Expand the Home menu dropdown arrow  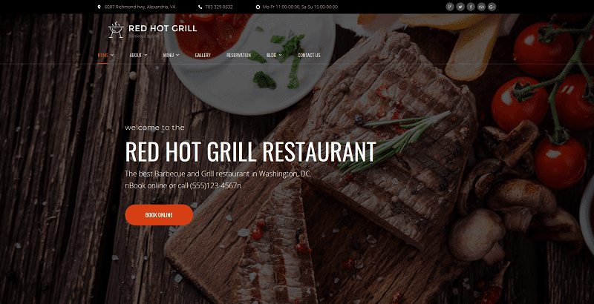click(112, 55)
